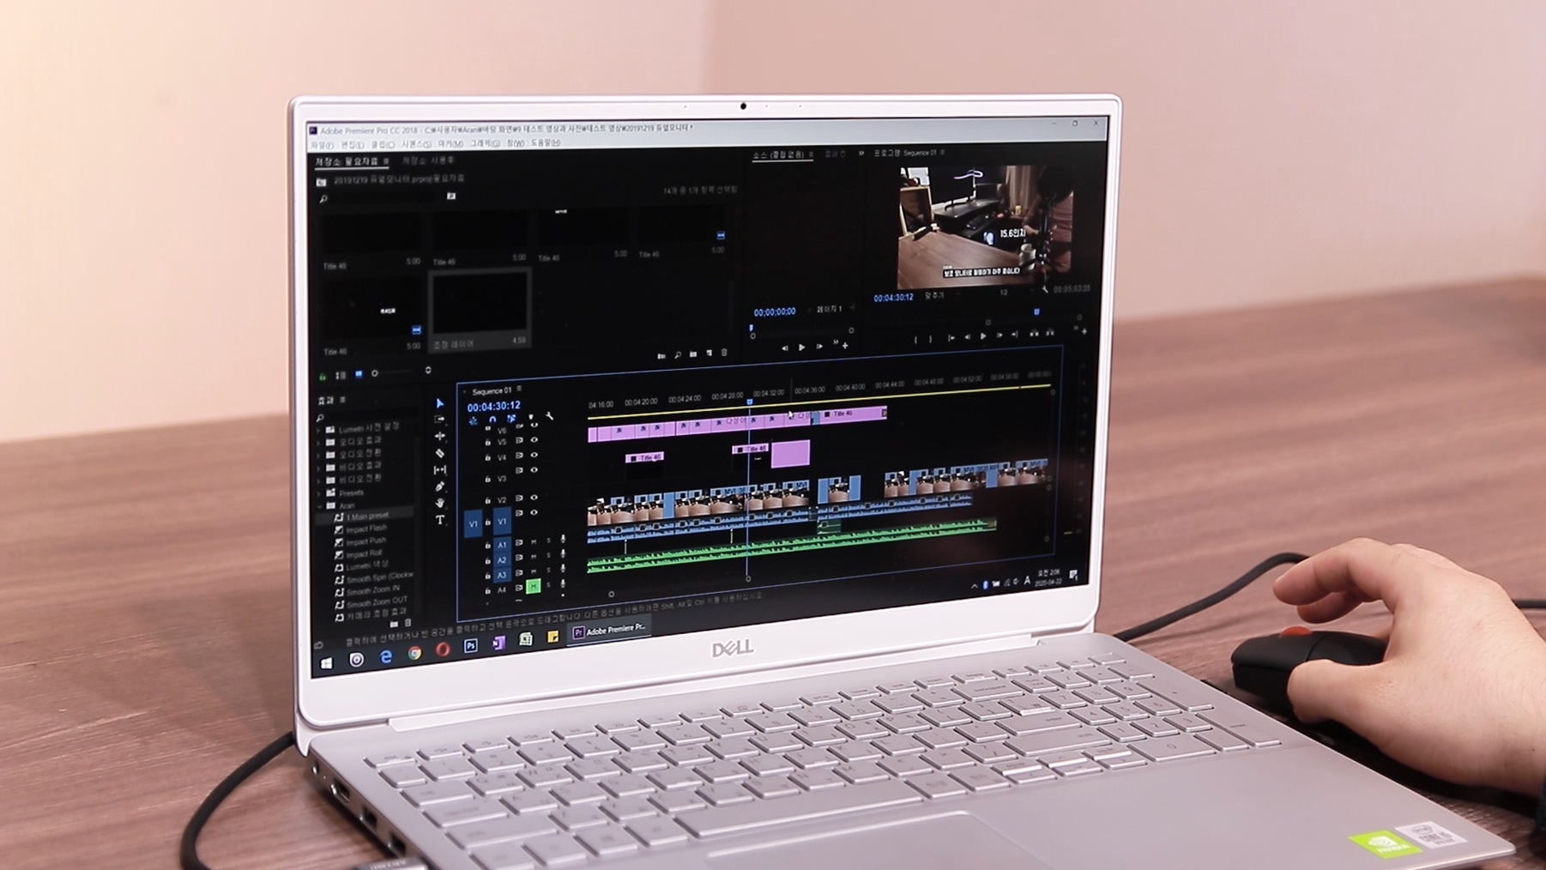Open timeline display settings wrench
Screen dimensions: 1546x870
pyautogui.click(x=549, y=417)
